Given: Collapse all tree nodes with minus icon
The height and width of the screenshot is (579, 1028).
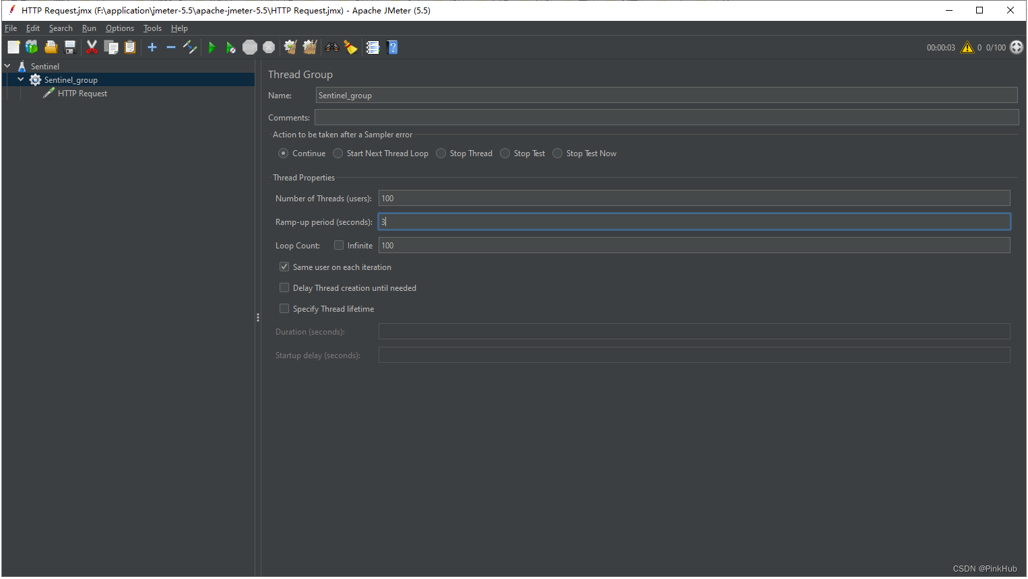Looking at the screenshot, I should click(x=171, y=47).
